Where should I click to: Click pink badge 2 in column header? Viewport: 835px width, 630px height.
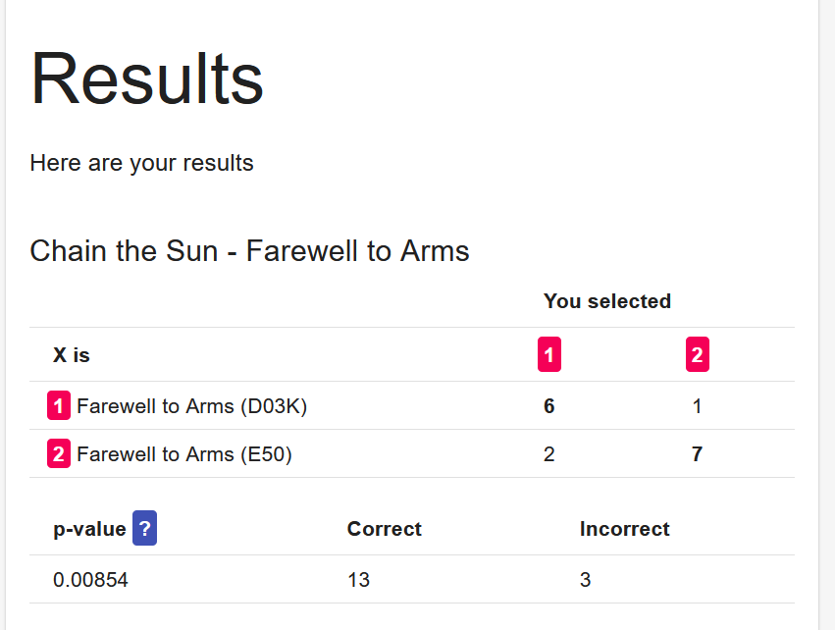click(x=697, y=355)
